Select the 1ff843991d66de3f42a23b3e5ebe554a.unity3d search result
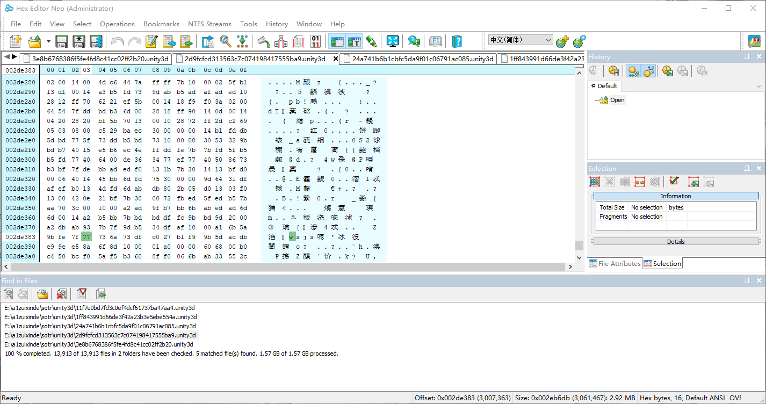 (100, 317)
